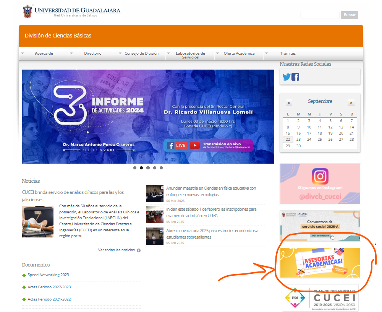This screenshot has width=382, height=312.
Task: Select the first carousel dot indicator
Action: pos(135,168)
